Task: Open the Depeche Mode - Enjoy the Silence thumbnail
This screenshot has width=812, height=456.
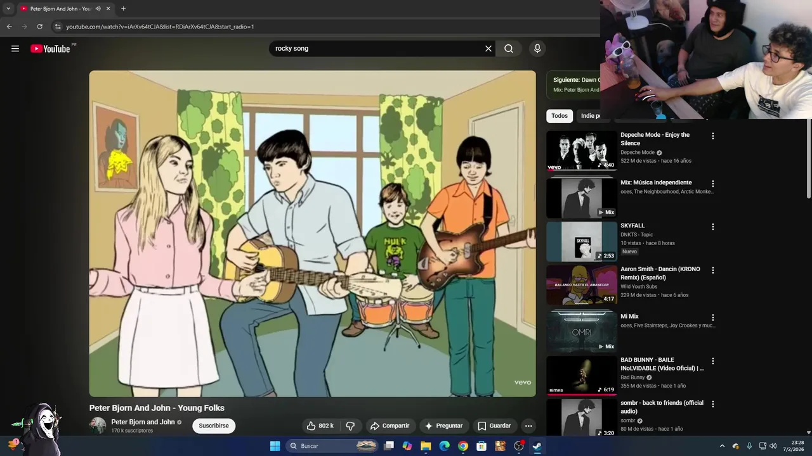Action: coord(582,151)
